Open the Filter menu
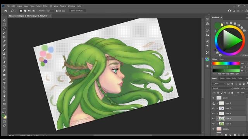 click(x=45, y=6)
